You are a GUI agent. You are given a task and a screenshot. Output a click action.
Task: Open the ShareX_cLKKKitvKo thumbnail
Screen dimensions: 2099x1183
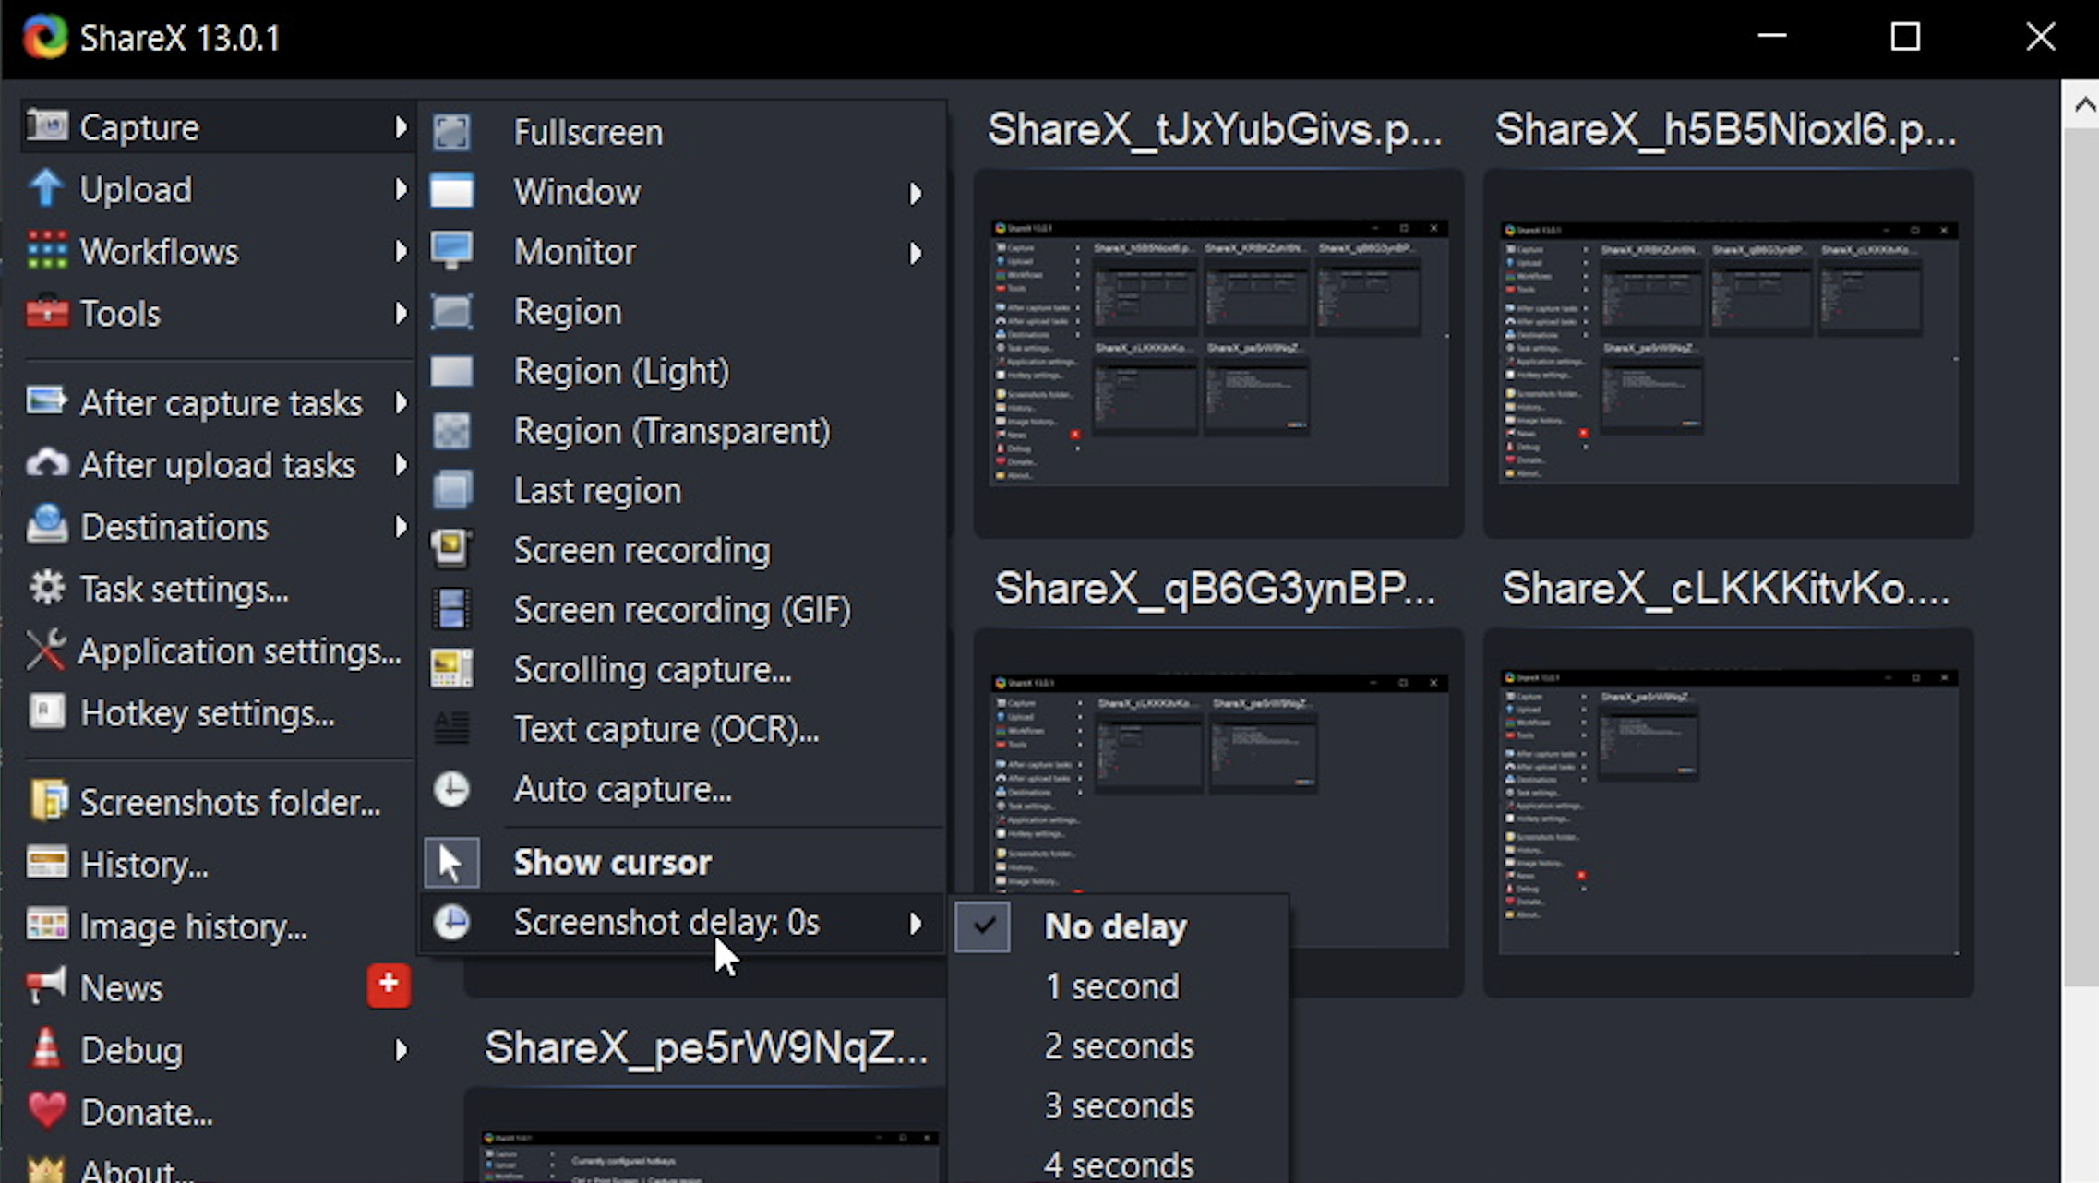click(x=1728, y=812)
